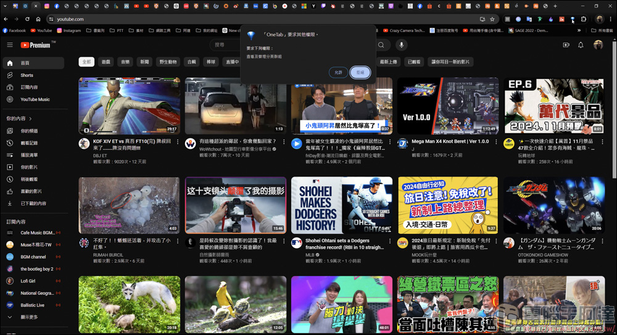Open the YouTube account avatar menu
The height and width of the screenshot is (335, 617).
click(598, 45)
